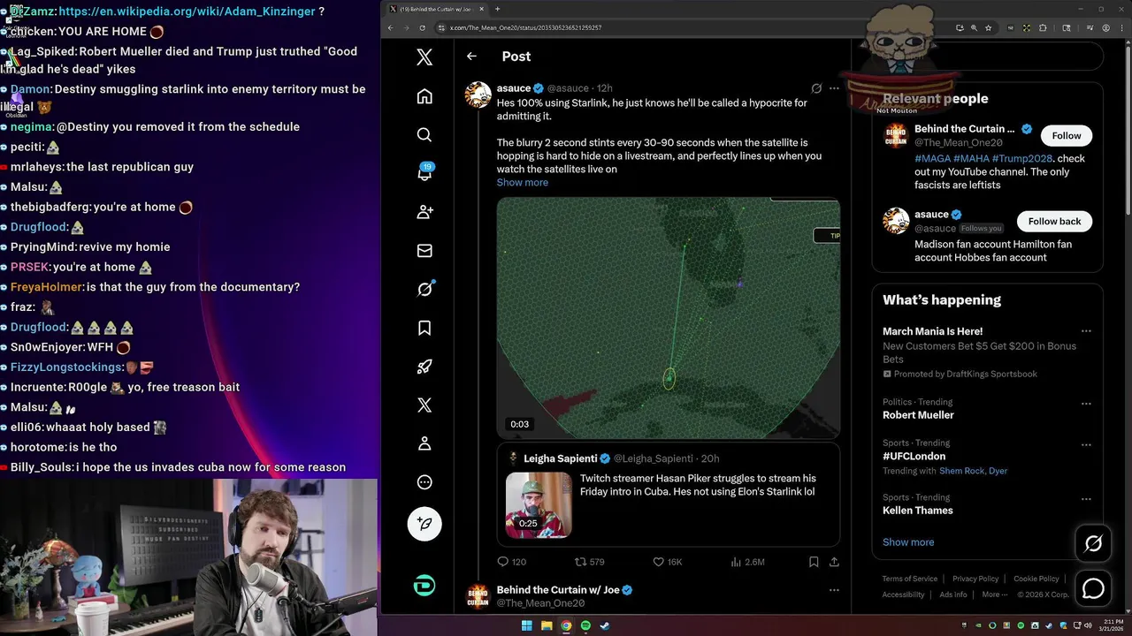The width and height of the screenshot is (1132, 636).
Task: Open Accessibility footer link
Action: [903, 594]
